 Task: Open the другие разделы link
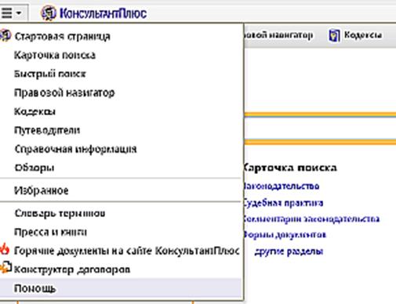(x=289, y=252)
